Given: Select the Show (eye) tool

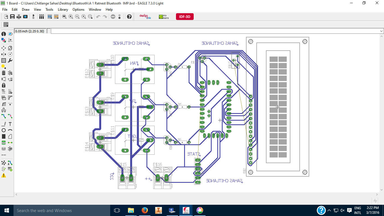Looking at the screenshot, I should point(10,34).
